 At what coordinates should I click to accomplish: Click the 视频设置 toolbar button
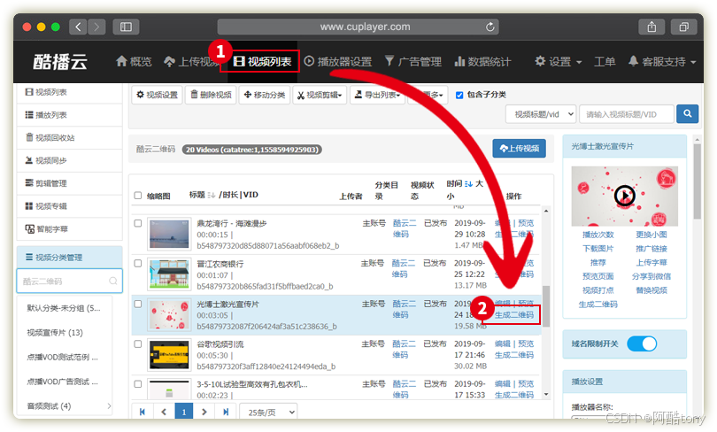(158, 95)
